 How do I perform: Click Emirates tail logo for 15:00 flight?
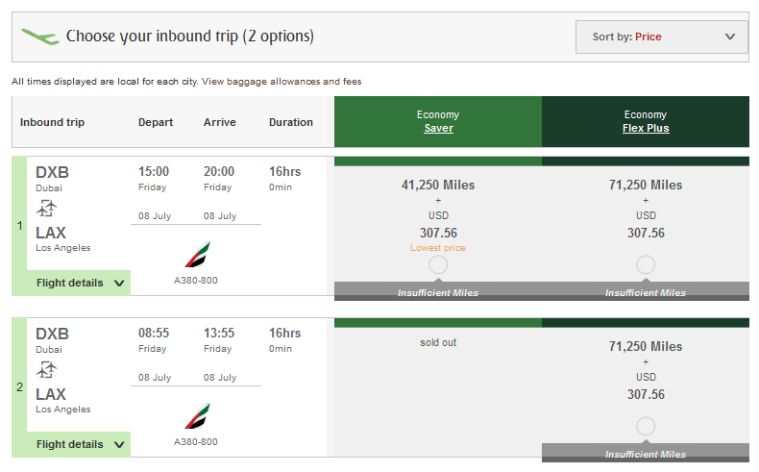[198, 255]
